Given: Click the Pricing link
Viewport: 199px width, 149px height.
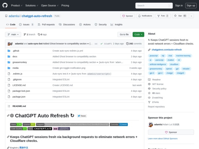Looking at the screenshot, I should click(65, 5).
